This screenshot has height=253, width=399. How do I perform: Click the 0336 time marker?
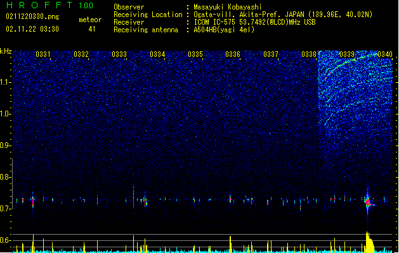click(233, 54)
